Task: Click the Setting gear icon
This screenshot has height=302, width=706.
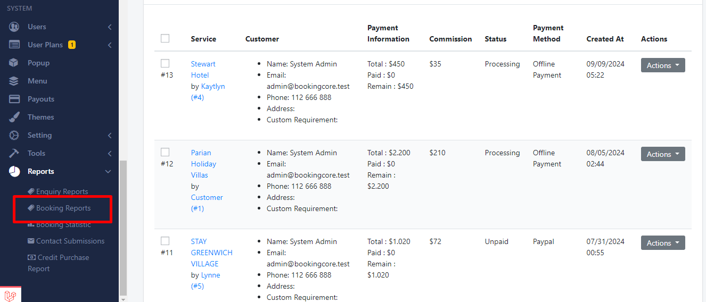Action: [x=14, y=135]
